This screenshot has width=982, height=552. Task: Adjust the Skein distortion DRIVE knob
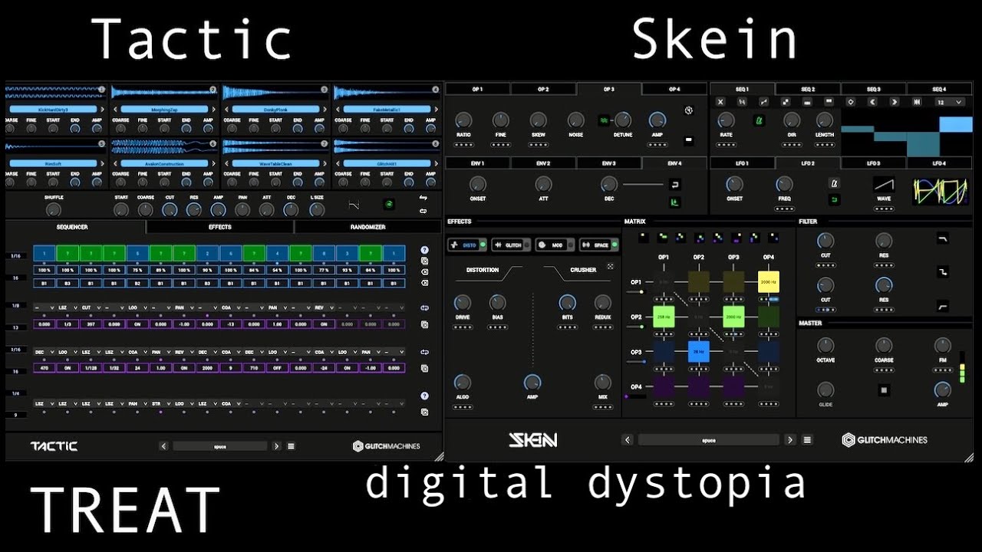pos(462,302)
